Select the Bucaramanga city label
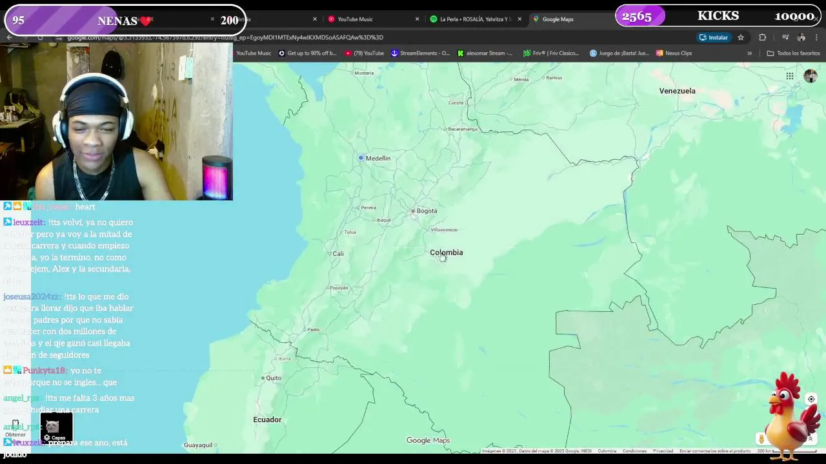The height and width of the screenshot is (464, 826). click(x=462, y=129)
